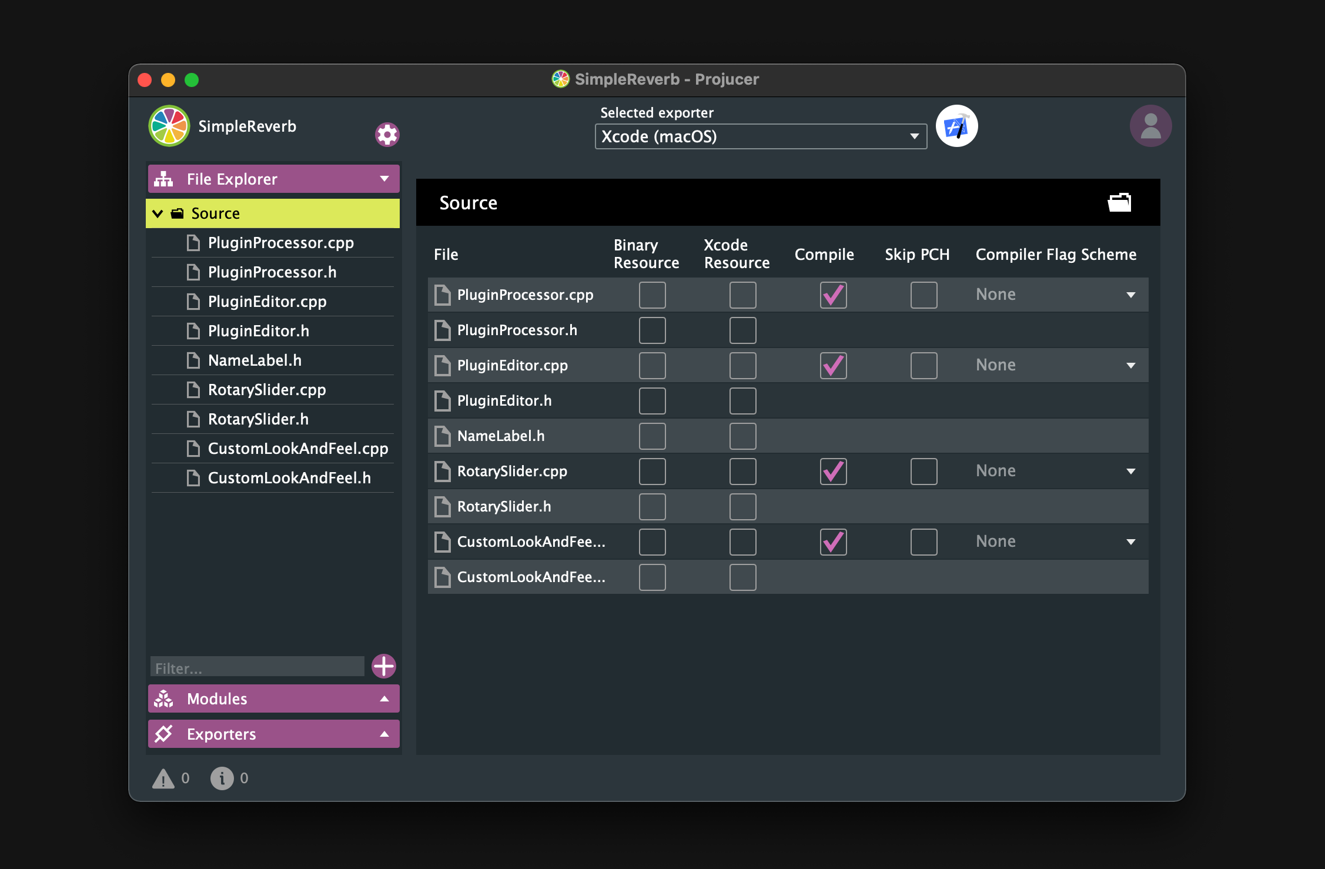Click the warnings triangle icon
Screen dimensions: 1325x869
[x=163, y=778]
